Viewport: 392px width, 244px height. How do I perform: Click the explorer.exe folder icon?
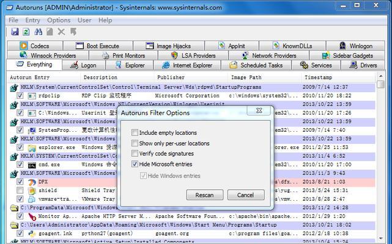point(32,148)
